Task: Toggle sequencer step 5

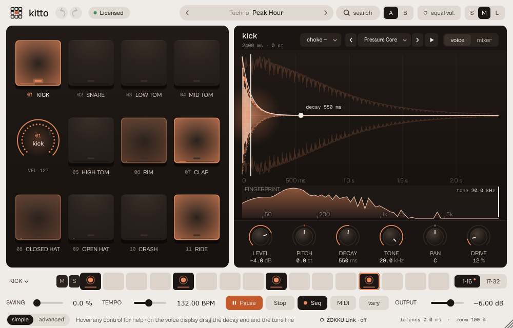Action: [x=183, y=281]
